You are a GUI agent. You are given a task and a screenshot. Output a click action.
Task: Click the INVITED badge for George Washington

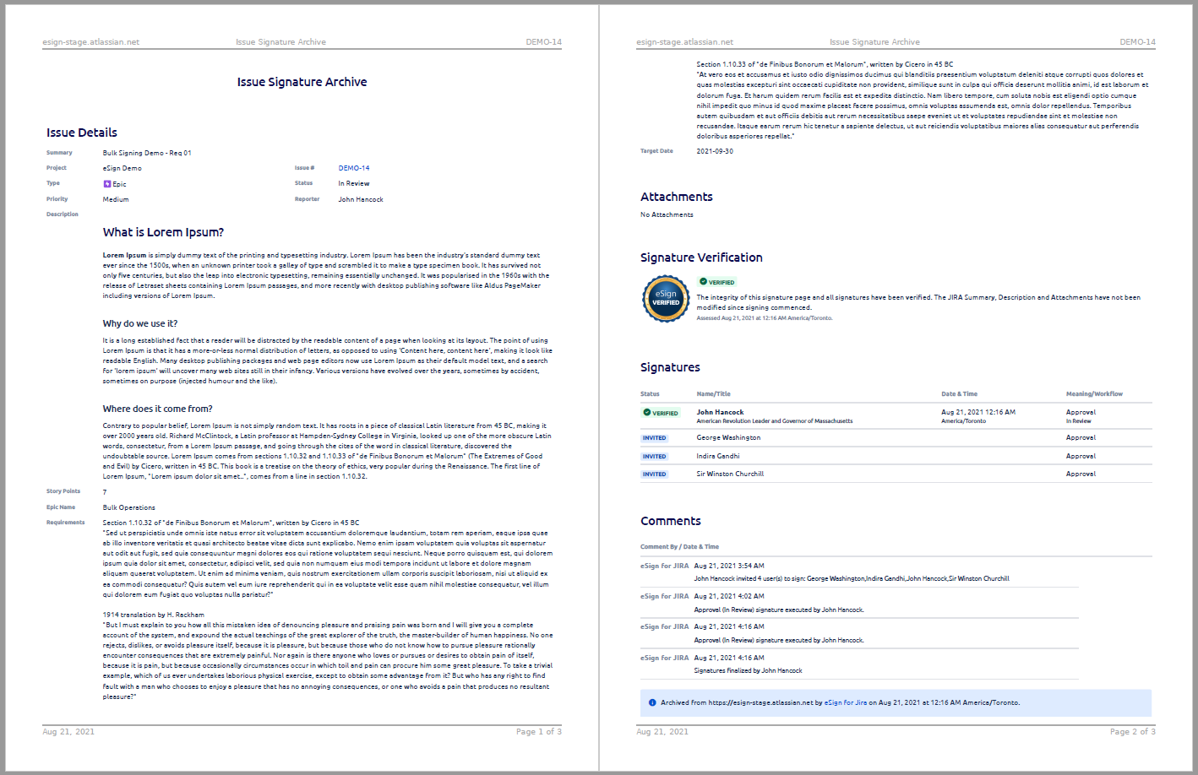tap(654, 438)
